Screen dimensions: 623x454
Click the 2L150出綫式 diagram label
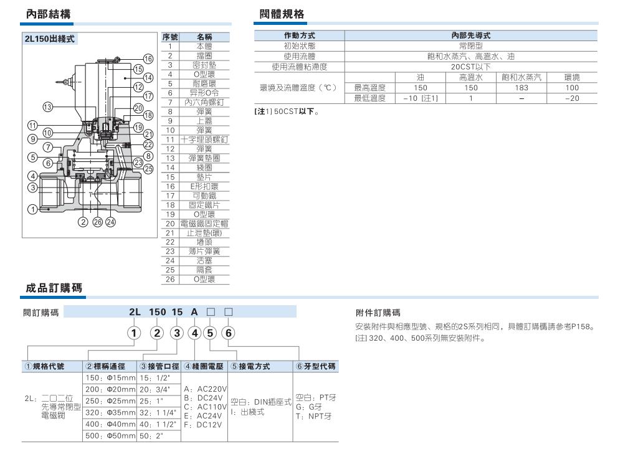(49, 38)
